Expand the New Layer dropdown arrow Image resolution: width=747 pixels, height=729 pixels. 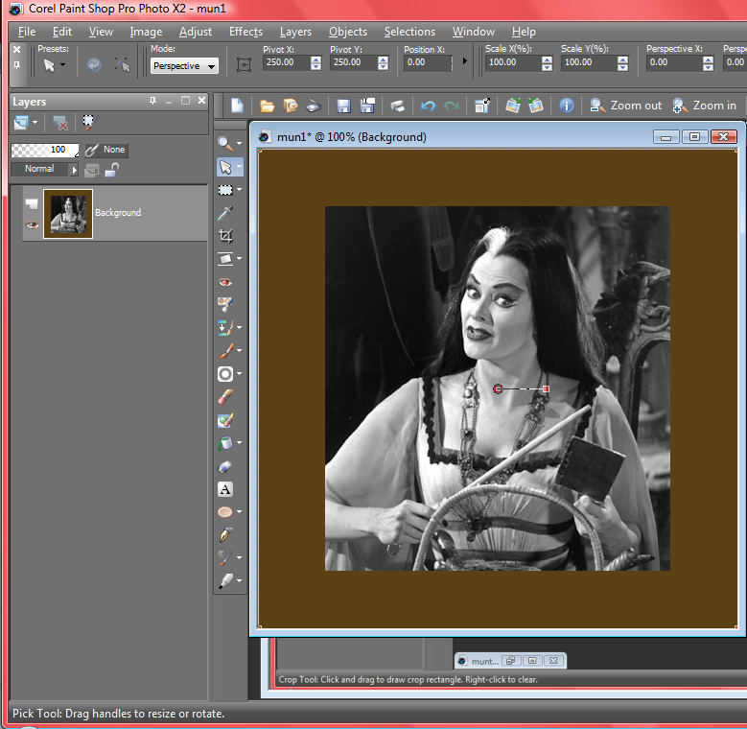coord(35,123)
